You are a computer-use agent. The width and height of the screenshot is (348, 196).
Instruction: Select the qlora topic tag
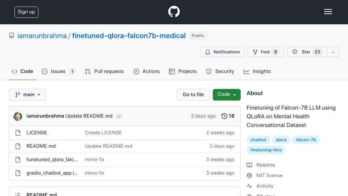[x=281, y=140]
